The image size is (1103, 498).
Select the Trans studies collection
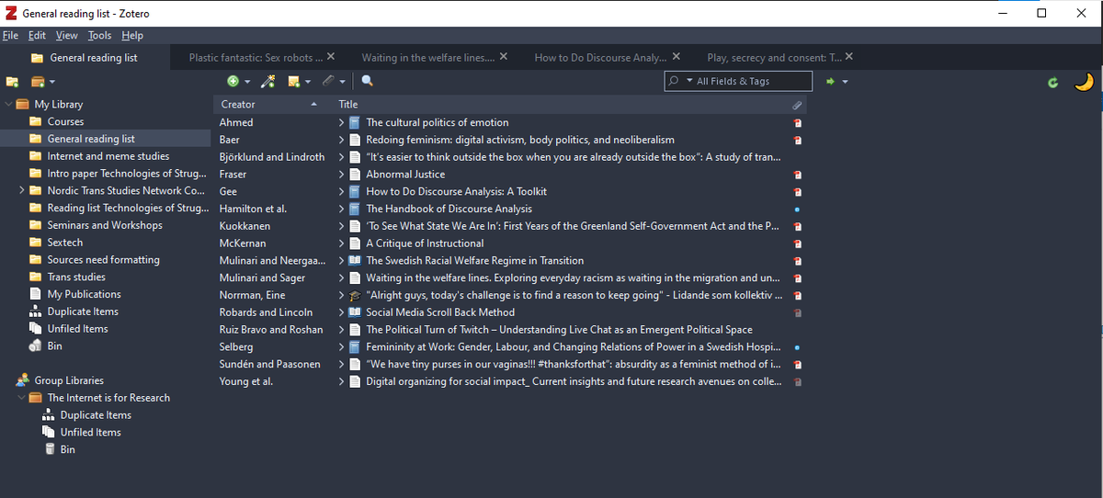(x=76, y=277)
